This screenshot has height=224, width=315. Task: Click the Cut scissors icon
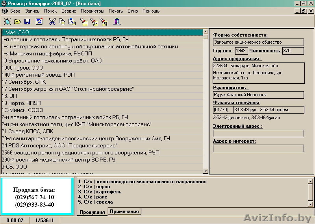[52, 22]
